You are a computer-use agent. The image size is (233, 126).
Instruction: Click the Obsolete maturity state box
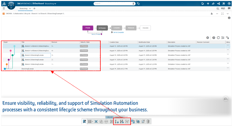pos(145,28)
